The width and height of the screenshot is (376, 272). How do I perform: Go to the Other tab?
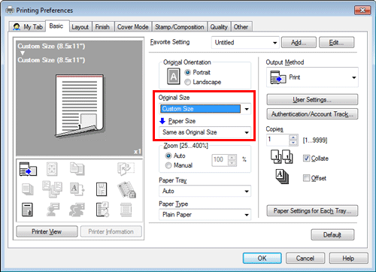pos(241,27)
